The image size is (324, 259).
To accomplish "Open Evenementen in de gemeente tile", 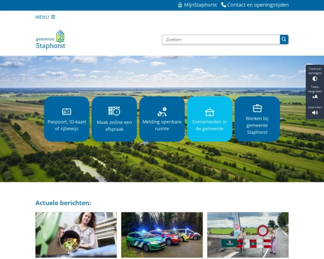I will point(210,119).
